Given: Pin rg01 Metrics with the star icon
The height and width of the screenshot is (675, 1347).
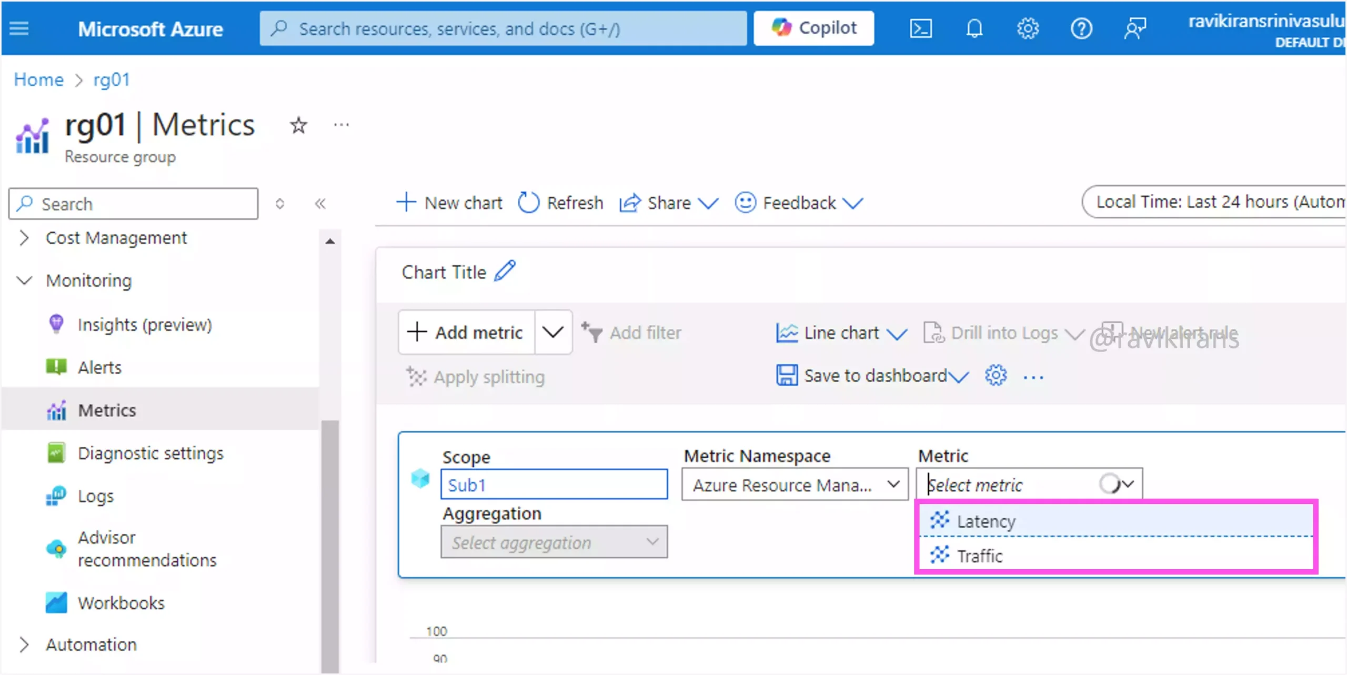Looking at the screenshot, I should [298, 125].
